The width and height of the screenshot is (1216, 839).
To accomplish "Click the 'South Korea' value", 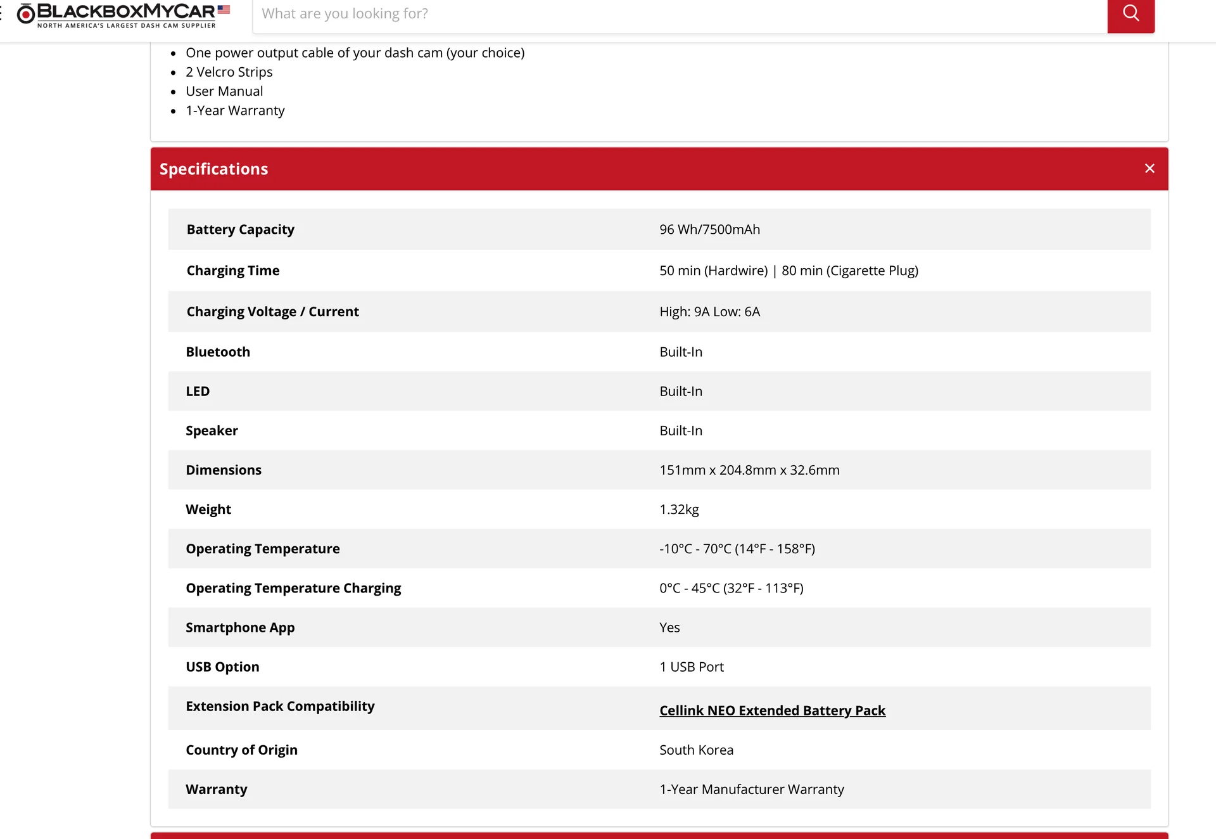I will (x=696, y=750).
